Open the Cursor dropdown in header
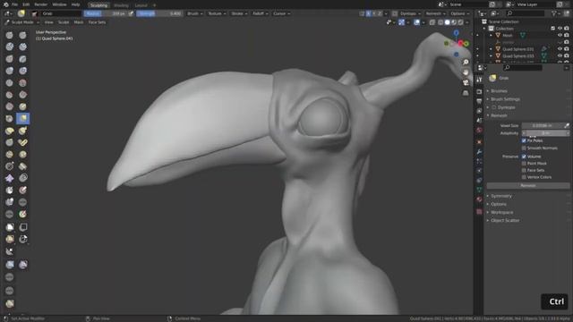 tap(281, 13)
